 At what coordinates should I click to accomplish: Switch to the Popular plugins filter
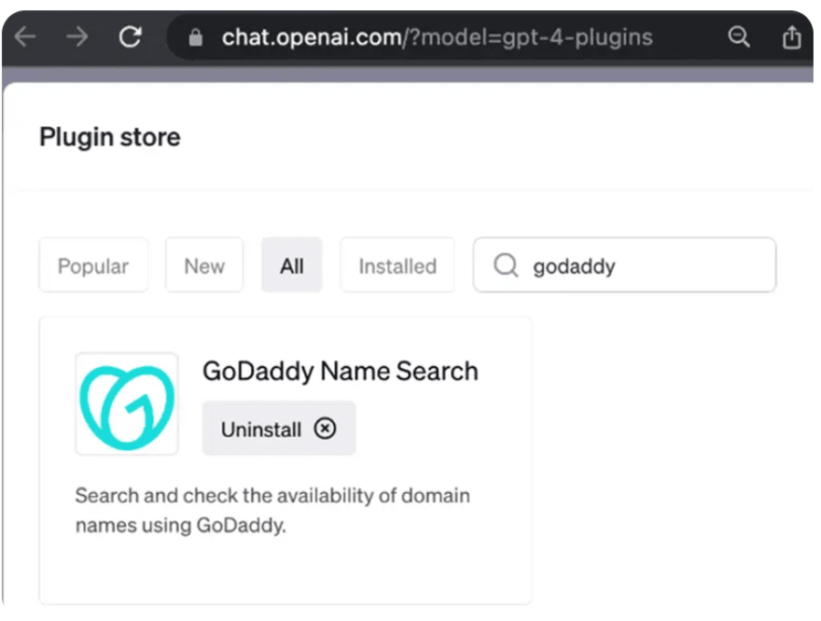(93, 265)
